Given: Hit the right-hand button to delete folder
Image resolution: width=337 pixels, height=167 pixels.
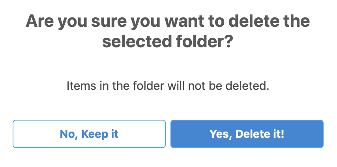Looking at the screenshot, I should click(247, 134).
